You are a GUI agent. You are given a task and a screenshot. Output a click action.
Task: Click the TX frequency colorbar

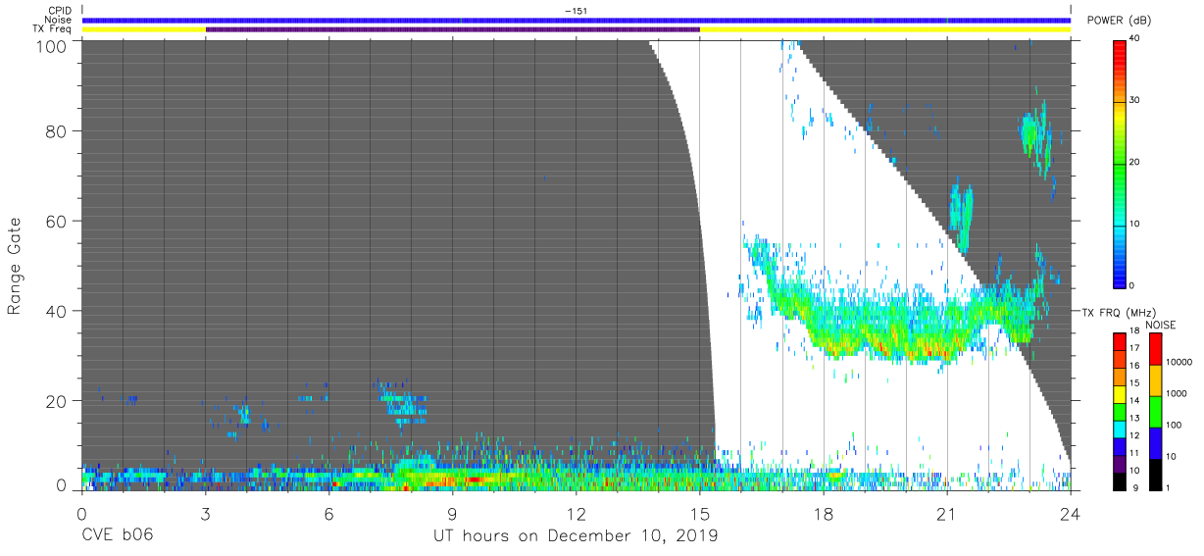1119,411
